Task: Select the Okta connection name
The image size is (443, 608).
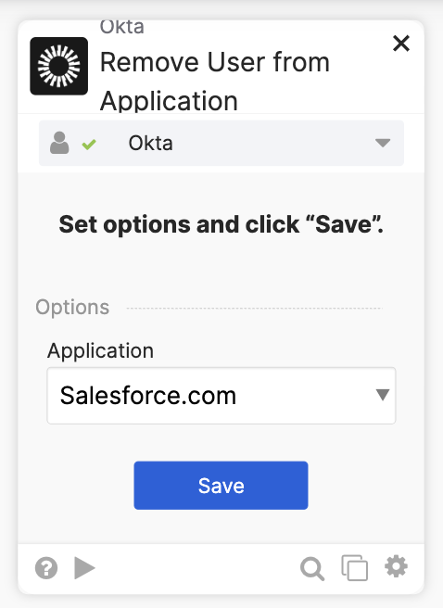Action: [x=150, y=143]
